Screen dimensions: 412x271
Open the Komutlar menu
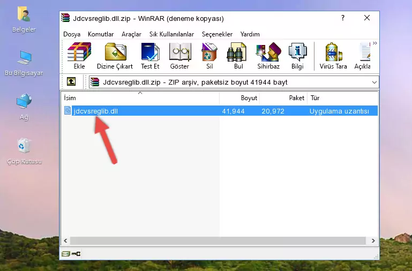[x=101, y=34]
